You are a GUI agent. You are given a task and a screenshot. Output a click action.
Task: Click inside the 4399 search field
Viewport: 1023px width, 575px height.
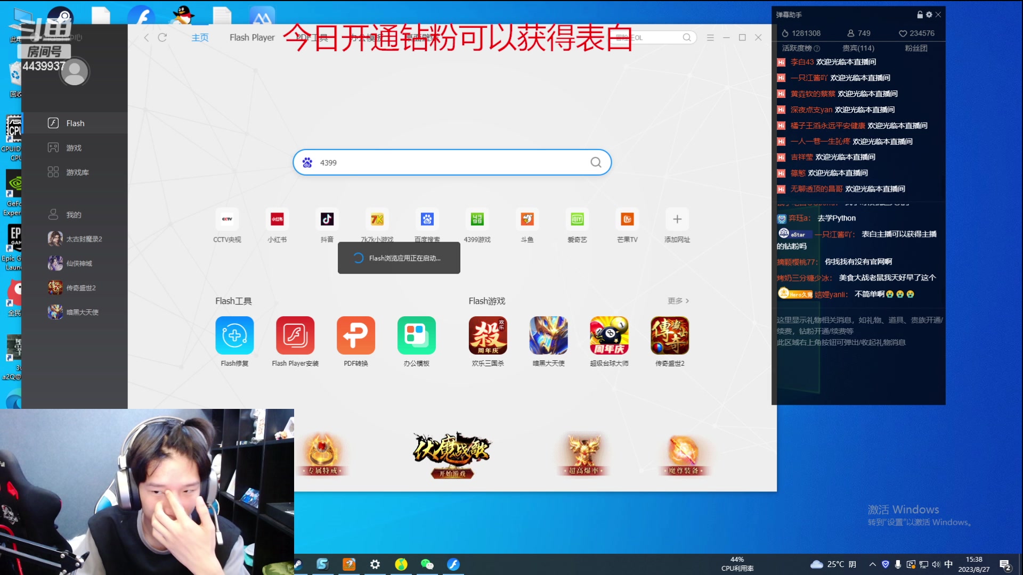click(452, 162)
